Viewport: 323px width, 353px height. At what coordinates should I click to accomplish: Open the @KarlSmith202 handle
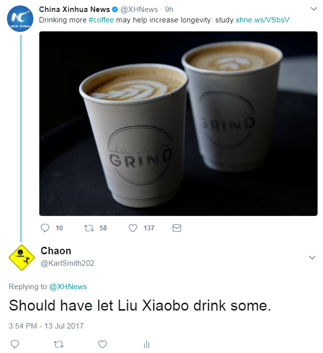[67, 263]
